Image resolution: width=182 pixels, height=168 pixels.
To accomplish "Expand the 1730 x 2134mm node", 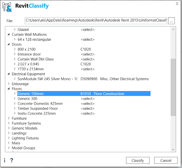I will 15,69.
